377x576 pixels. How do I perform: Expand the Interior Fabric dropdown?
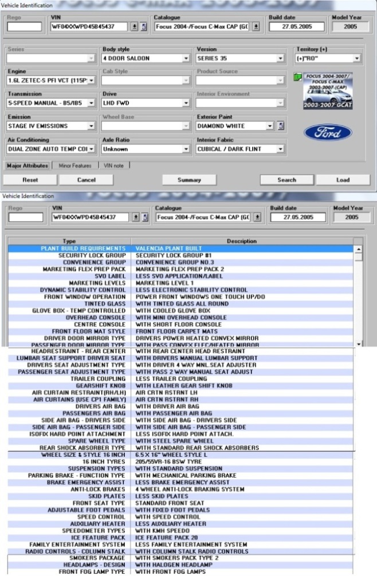tap(280, 149)
